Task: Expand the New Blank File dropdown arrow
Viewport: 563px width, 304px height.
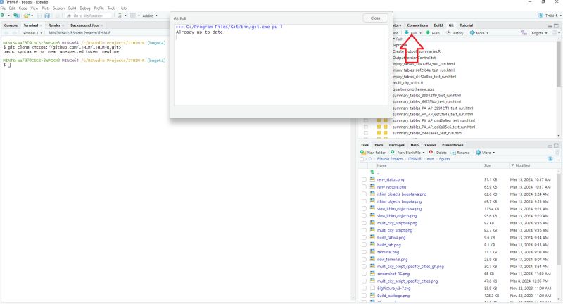Action: tap(424, 153)
